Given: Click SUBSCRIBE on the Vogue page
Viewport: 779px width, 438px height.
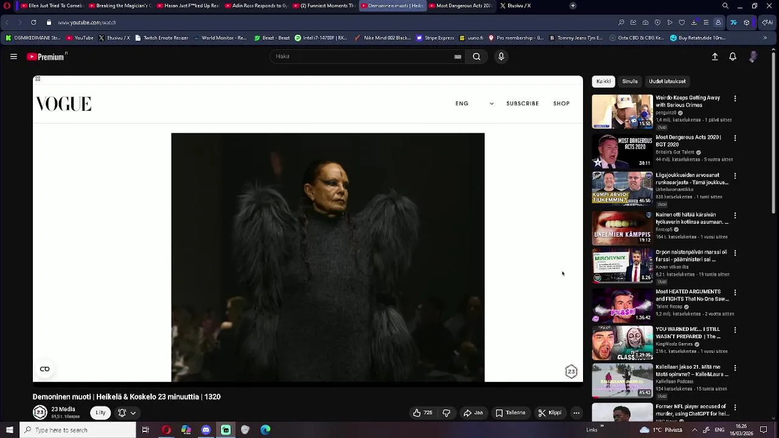Looking at the screenshot, I should (x=523, y=103).
